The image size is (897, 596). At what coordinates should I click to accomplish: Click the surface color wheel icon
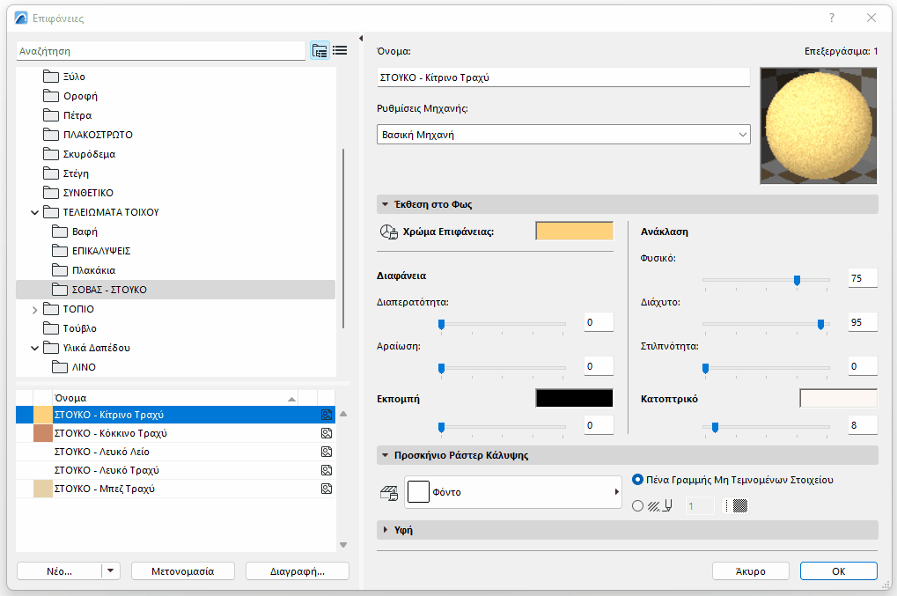pyautogui.click(x=388, y=232)
